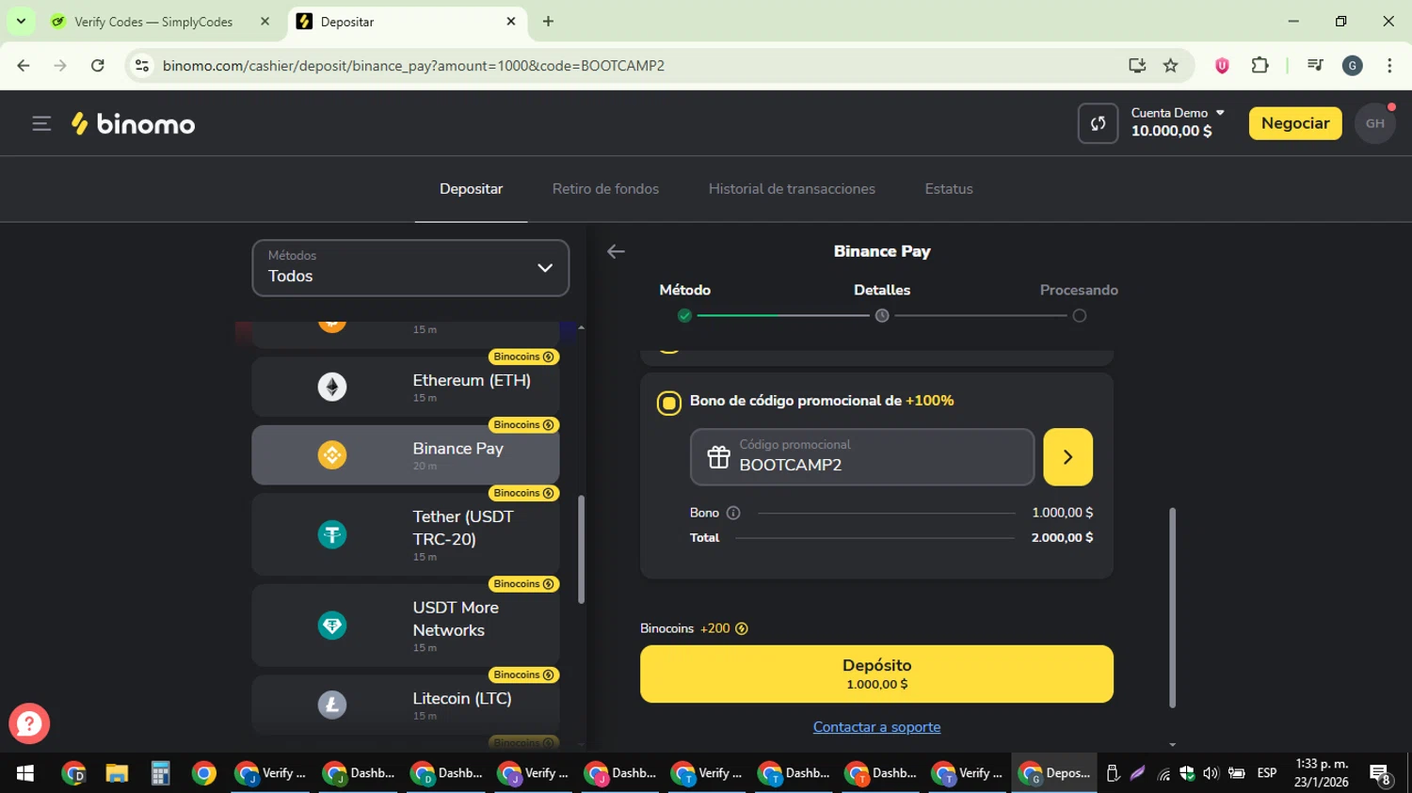Click the Detalles step marker
This screenshot has width=1412, height=793.
pyautogui.click(x=882, y=316)
